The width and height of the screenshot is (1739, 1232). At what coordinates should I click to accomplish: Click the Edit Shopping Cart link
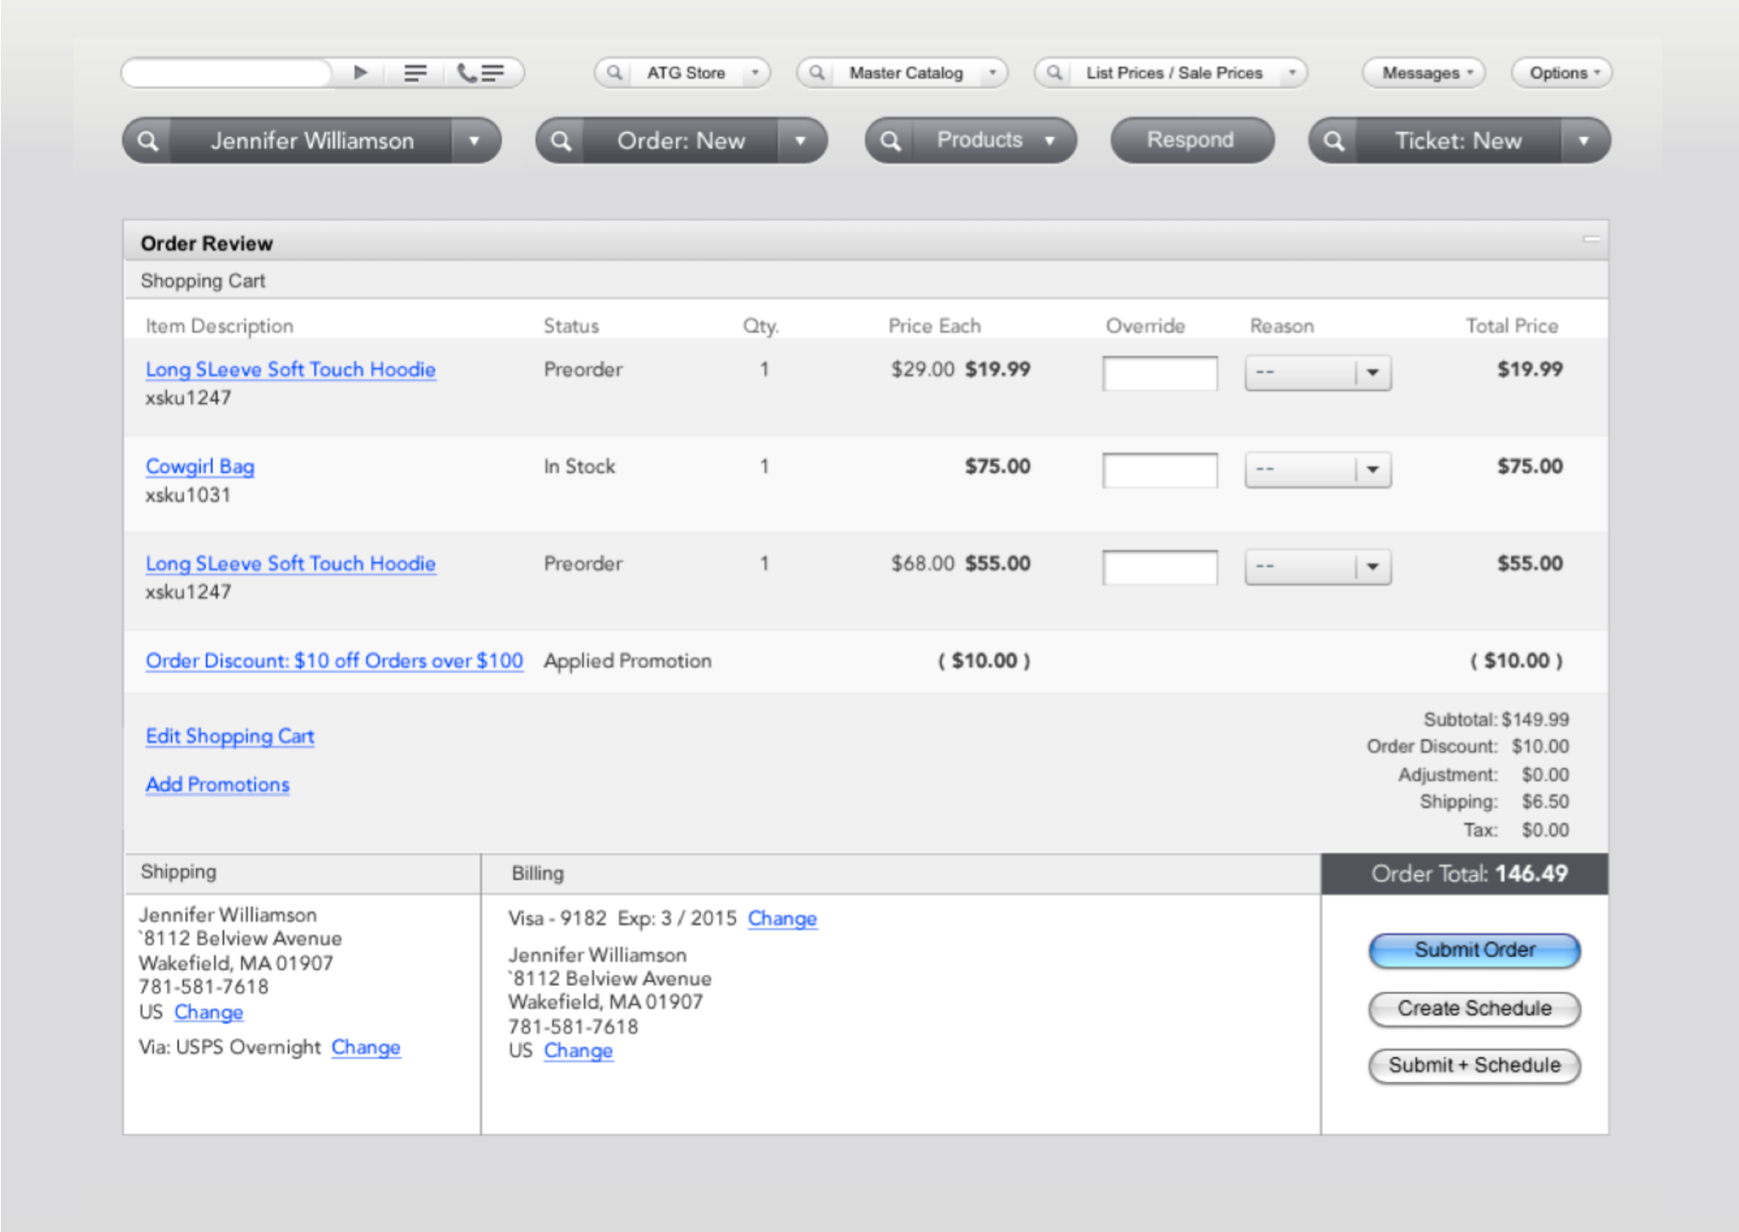pos(230,736)
